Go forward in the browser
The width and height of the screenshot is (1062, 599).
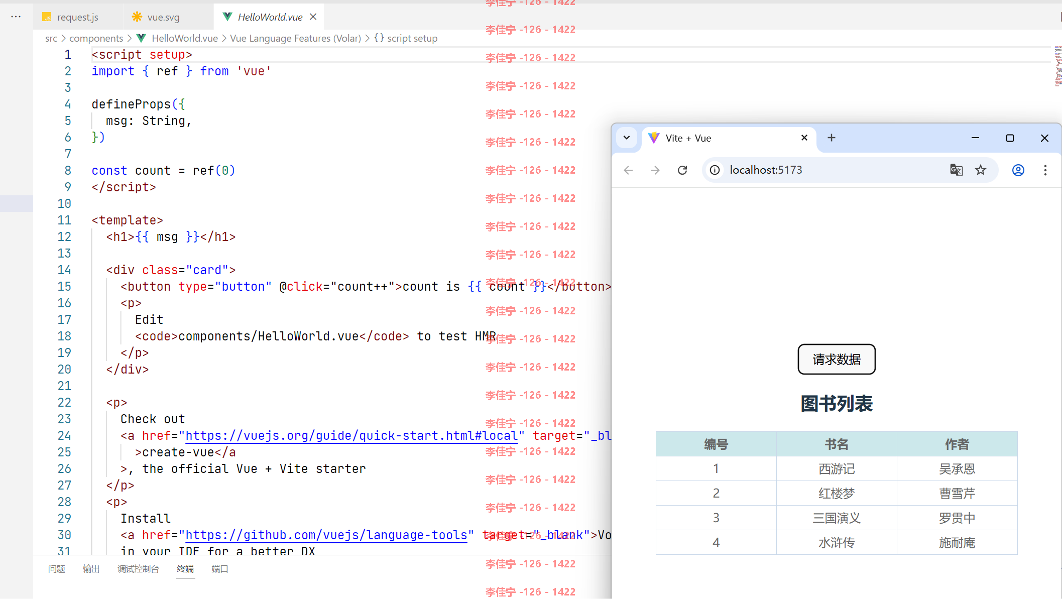click(655, 170)
